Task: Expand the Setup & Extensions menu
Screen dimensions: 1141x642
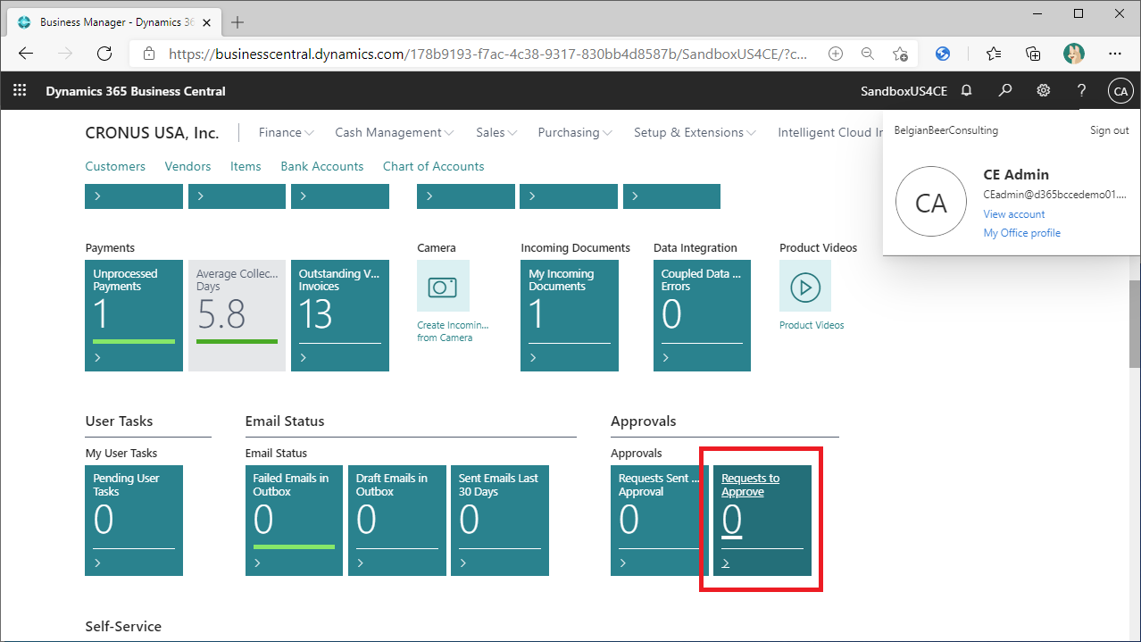Action: 693,132
